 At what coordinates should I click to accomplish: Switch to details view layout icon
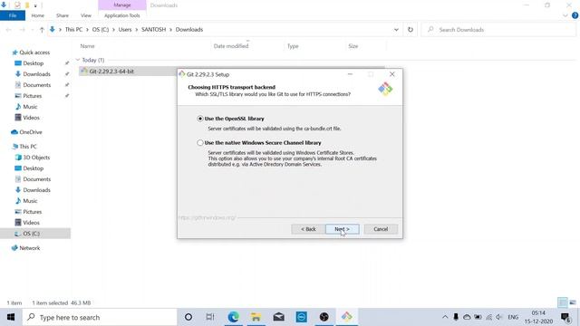point(562,302)
